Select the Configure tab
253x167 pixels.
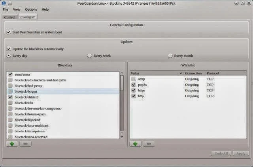(x=28, y=17)
